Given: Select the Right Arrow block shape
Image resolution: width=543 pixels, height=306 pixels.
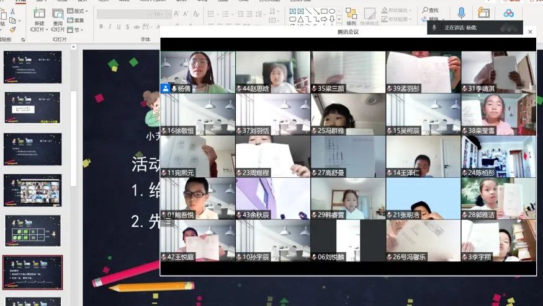Looking at the screenshot, I should (x=324, y=19).
